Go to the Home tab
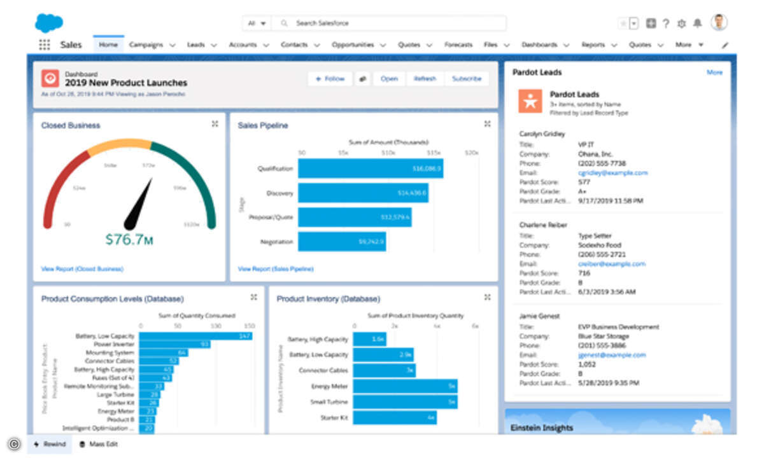This screenshot has width=764, height=458. [108, 45]
